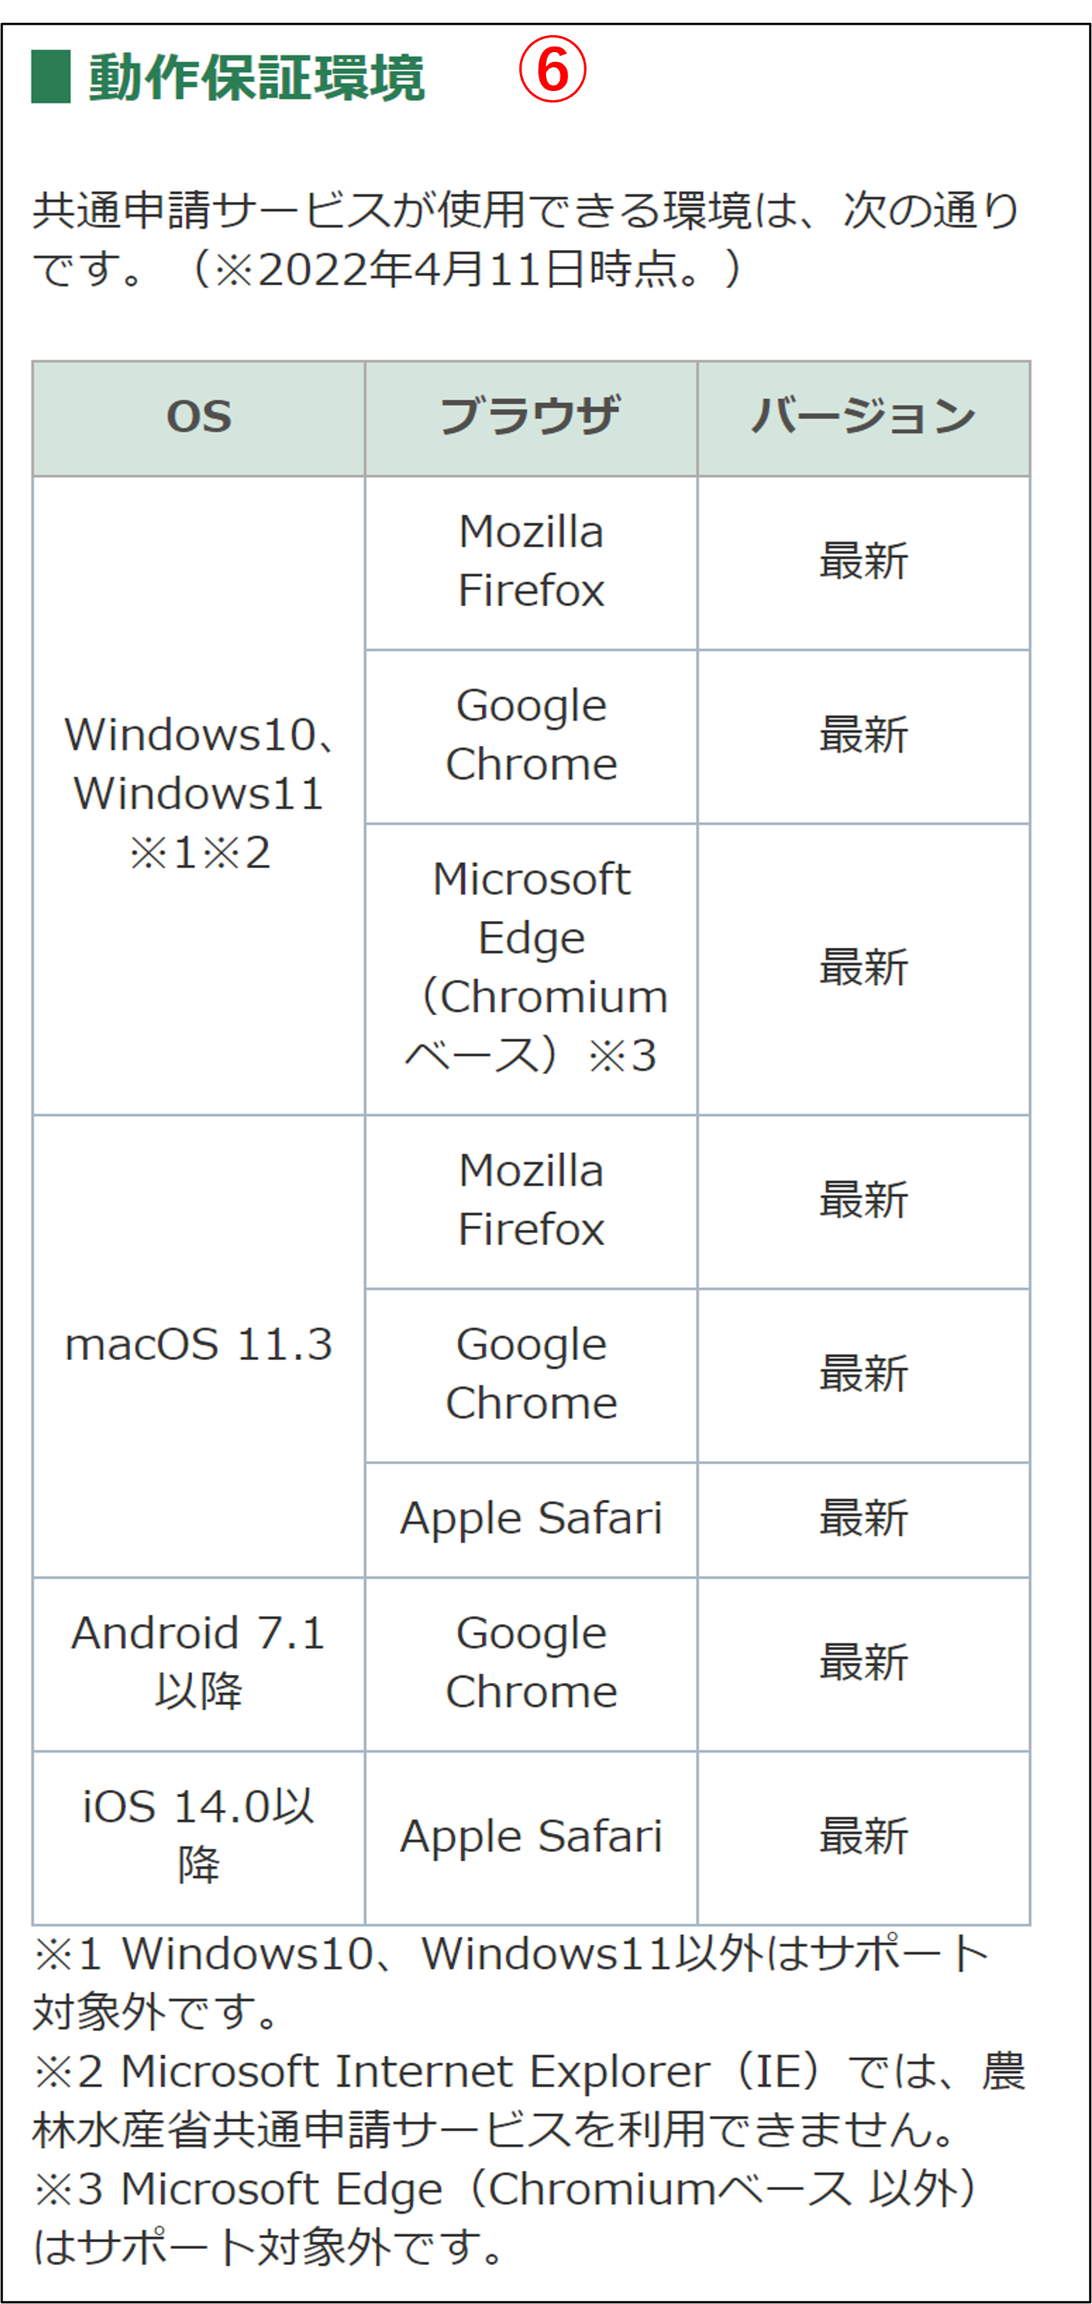Image resolution: width=1092 pixels, height=2304 pixels.
Task: Select the Windows10、Windows11 OS cell
Action: [199, 793]
